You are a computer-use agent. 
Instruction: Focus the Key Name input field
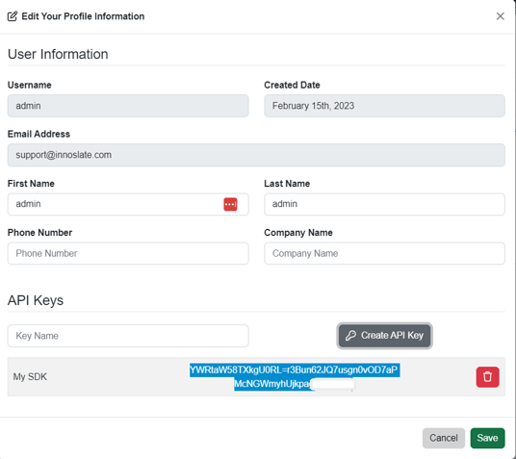click(128, 336)
